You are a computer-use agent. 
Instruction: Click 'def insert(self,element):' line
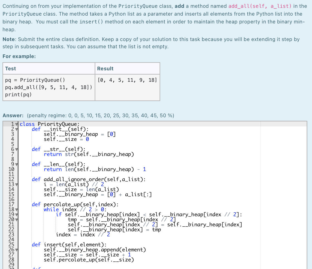69,244
